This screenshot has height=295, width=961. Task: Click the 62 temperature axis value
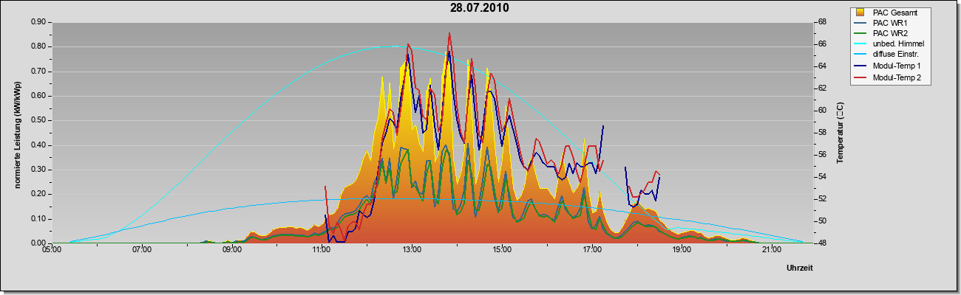coord(821,88)
